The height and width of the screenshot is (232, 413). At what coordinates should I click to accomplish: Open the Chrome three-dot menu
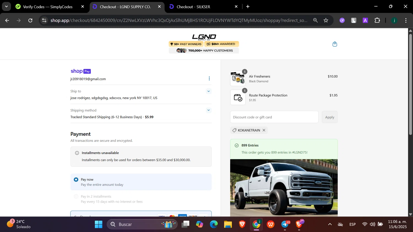(406, 20)
